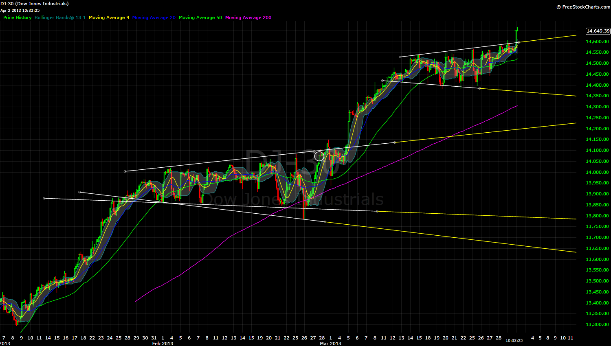Click the 14,200.00 price axis label
Image resolution: width=611 pixels, height=346 pixels.
pos(597,129)
